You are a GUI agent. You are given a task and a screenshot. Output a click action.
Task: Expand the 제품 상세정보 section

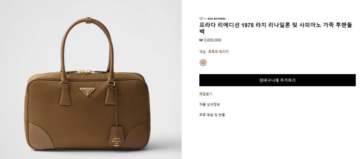click(210, 104)
